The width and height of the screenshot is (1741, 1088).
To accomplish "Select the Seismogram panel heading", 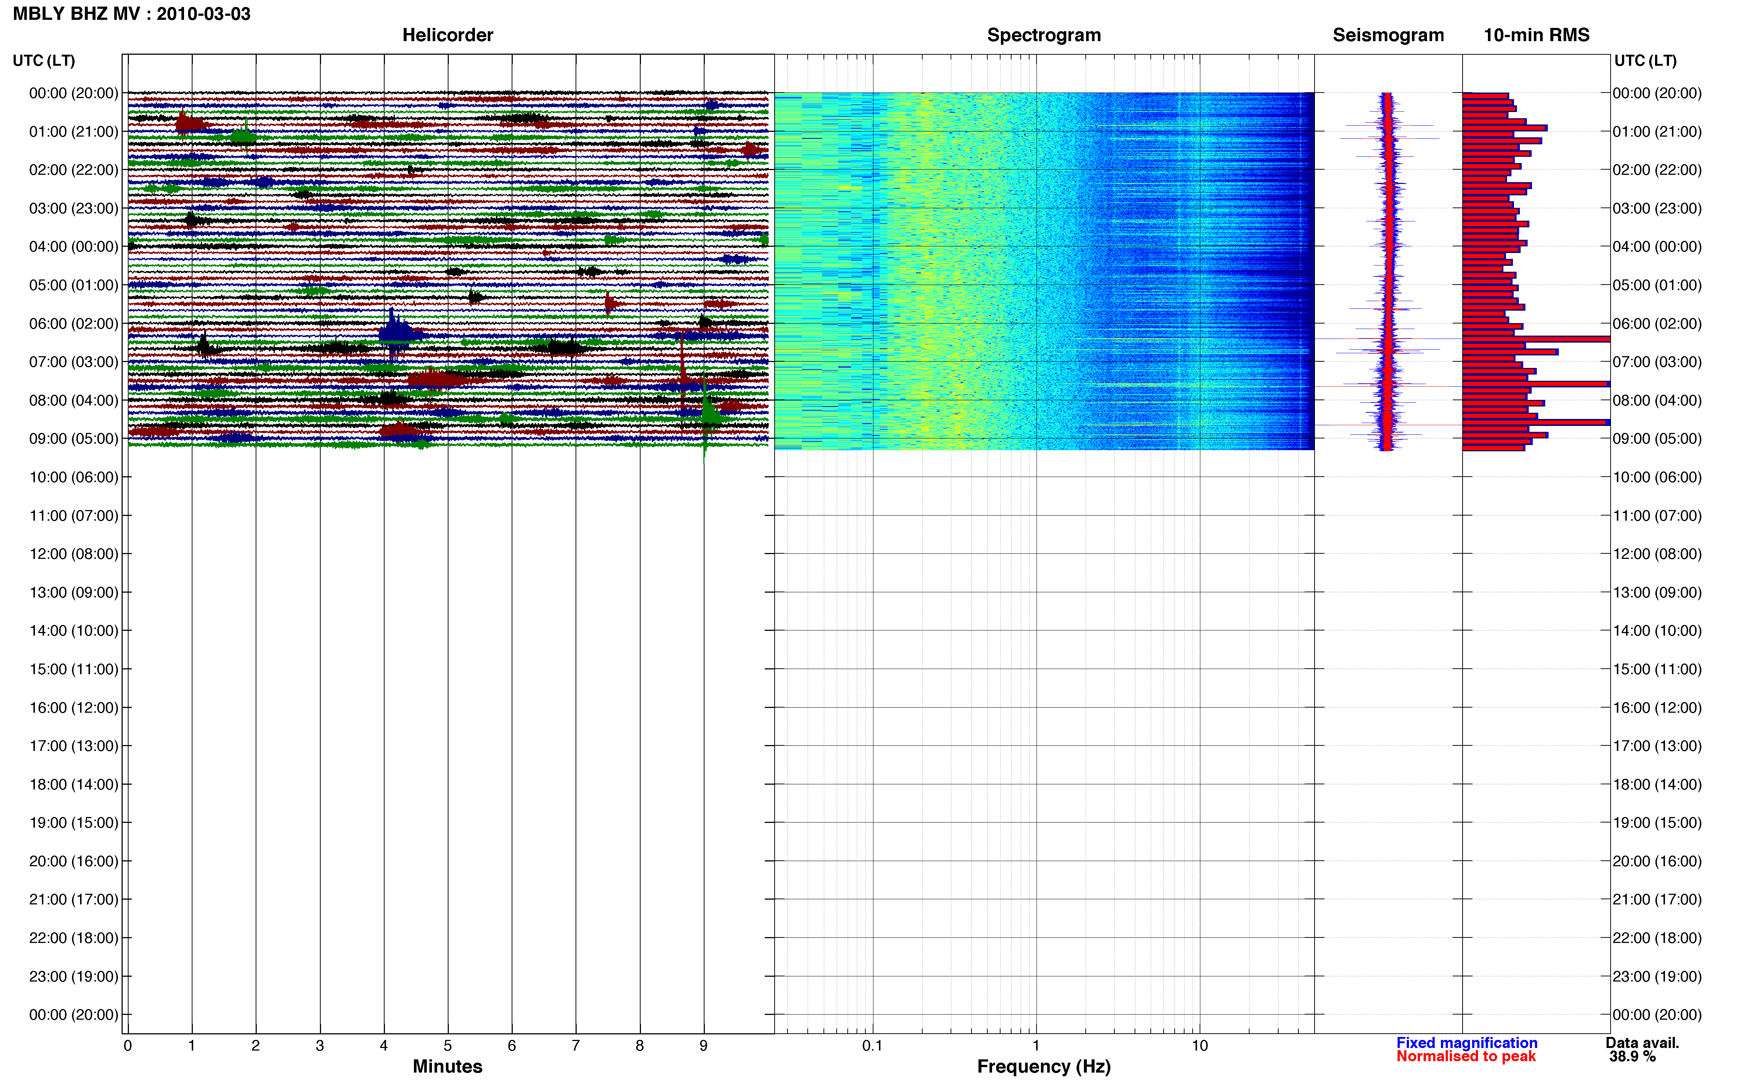I will click(1388, 35).
